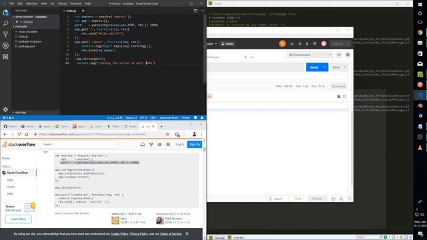This screenshot has height=240, width=427.
Task: Open a new Chrome tab
Action: [x=161, y=126]
